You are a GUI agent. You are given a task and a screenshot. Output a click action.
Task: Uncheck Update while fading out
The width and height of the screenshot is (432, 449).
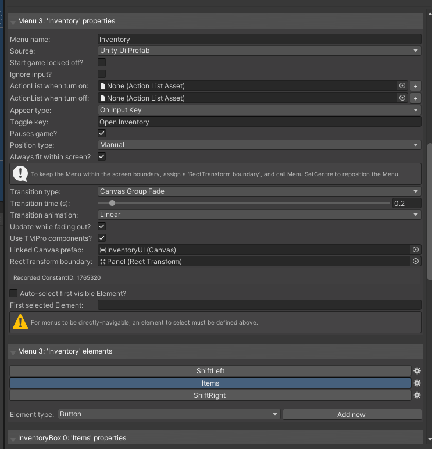pos(102,226)
